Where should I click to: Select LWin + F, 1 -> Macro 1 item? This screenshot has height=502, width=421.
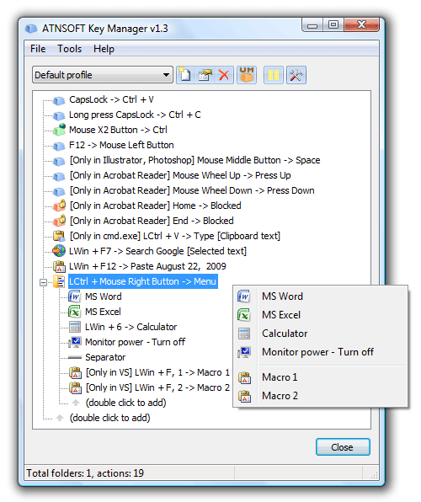pos(157,372)
